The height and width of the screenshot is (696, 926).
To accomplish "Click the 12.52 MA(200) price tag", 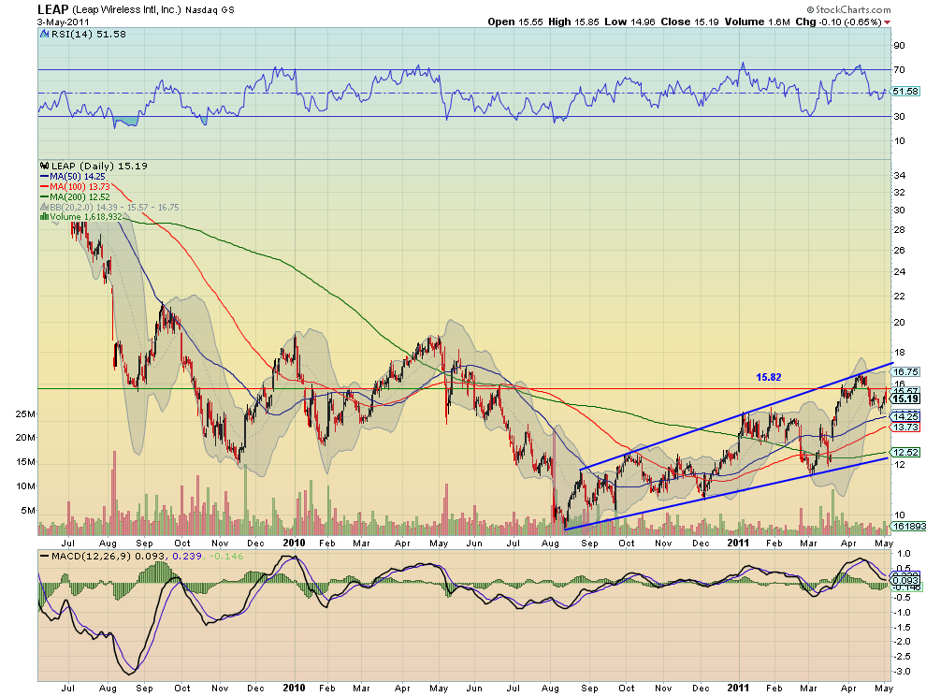I will (906, 452).
